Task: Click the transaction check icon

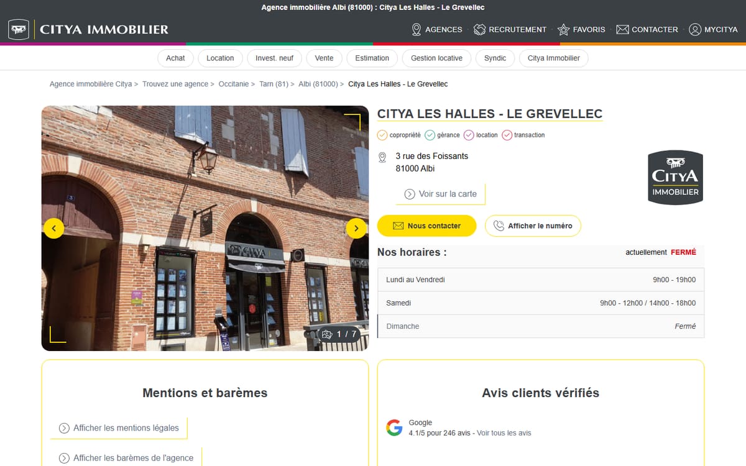Action: [x=507, y=135]
